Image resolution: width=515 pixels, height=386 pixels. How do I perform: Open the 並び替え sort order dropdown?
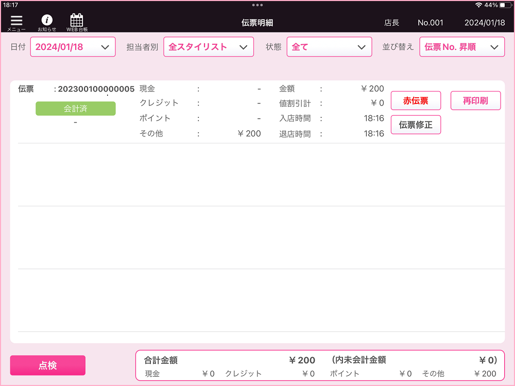[x=461, y=47]
